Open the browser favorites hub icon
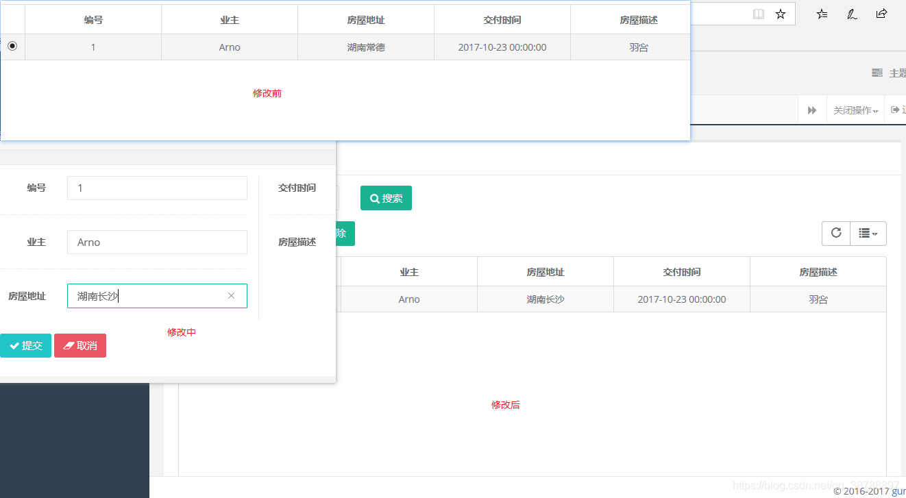The height and width of the screenshot is (498, 906). [x=822, y=14]
